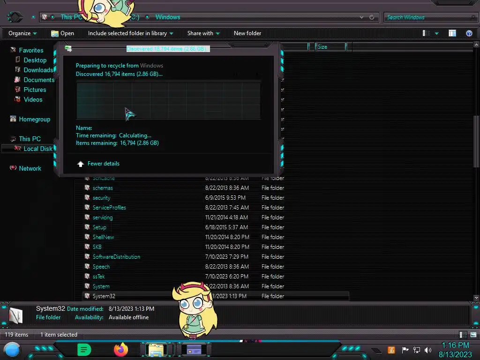Open Include selected folder in library menu
Image resolution: width=480 pixels, height=360 pixels.
130,33
